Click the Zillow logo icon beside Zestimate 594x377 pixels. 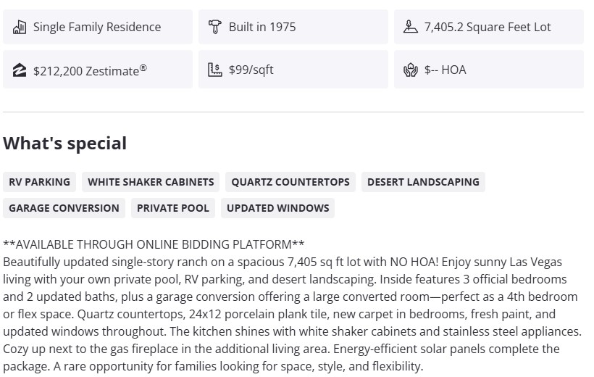tap(20, 70)
